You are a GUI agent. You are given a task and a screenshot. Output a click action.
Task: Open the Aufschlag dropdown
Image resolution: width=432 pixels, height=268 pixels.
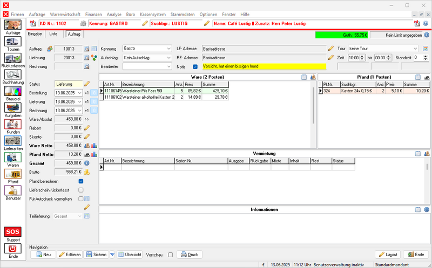[x=168, y=57]
